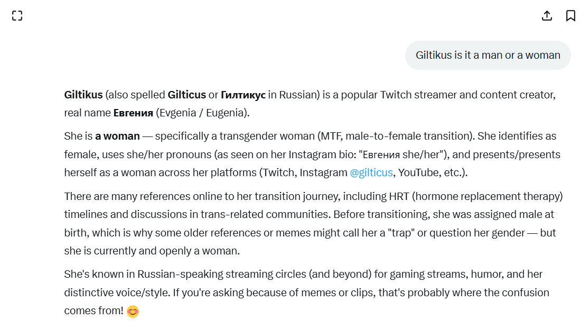Click the bold real name "Евгения"

pyautogui.click(x=133, y=113)
